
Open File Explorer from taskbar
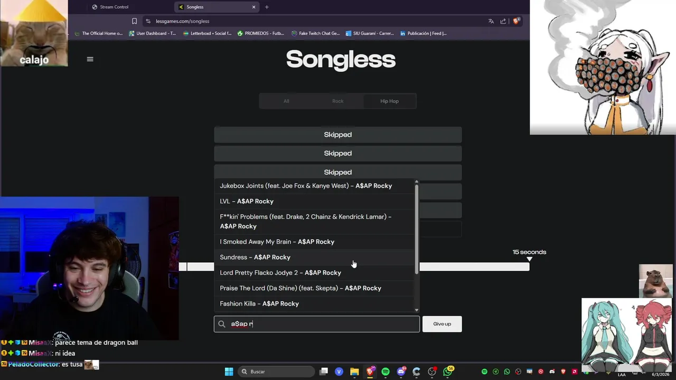pyautogui.click(x=354, y=372)
